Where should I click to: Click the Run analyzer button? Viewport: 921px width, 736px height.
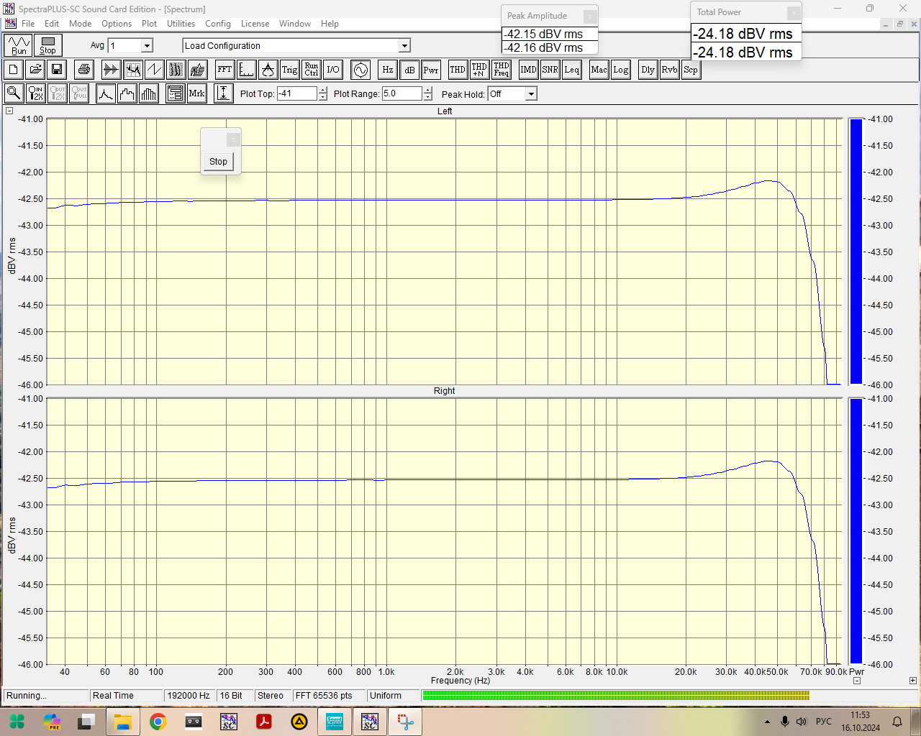click(x=19, y=45)
